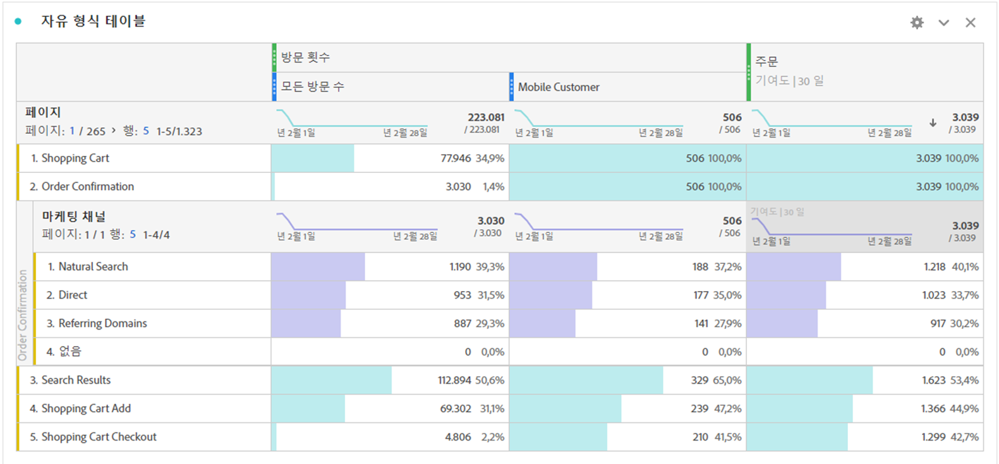This screenshot has height=464, width=999.
Task: Click the 마케팅 채널 breakdown header
Action: click(74, 217)
